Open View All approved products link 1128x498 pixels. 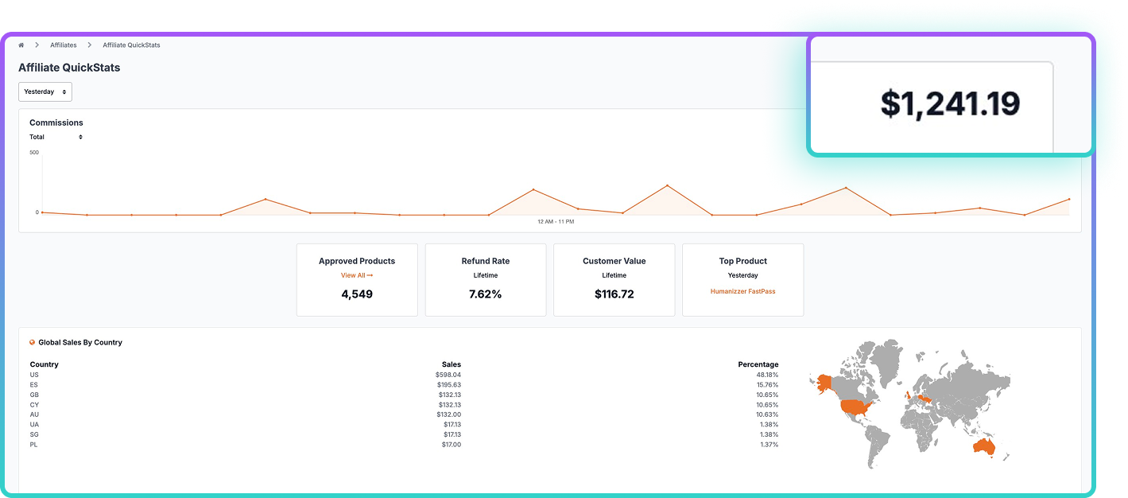(357, 275)
